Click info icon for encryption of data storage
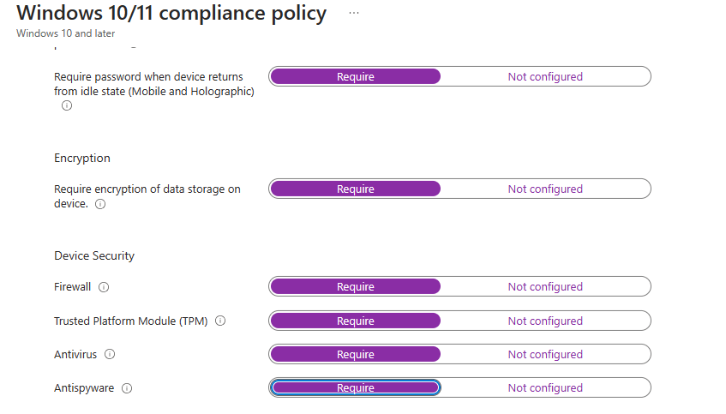Screen dimensions: 726x414 (100, 205)
